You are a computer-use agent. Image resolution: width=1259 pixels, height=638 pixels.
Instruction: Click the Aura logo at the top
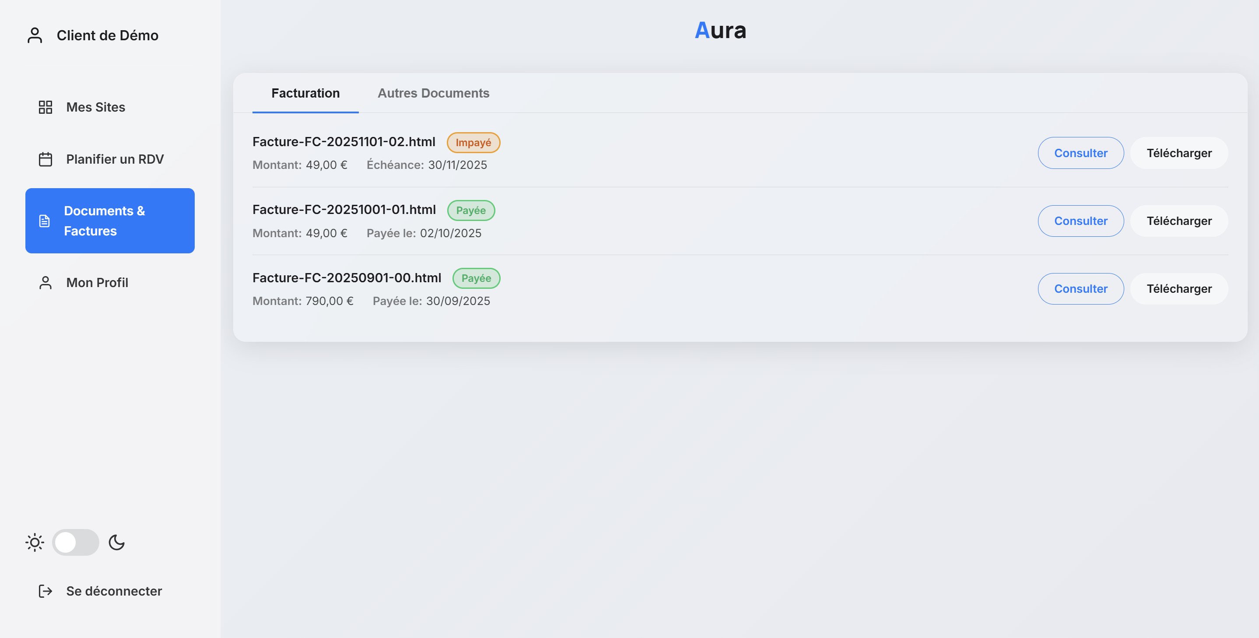tap(721, 30)
